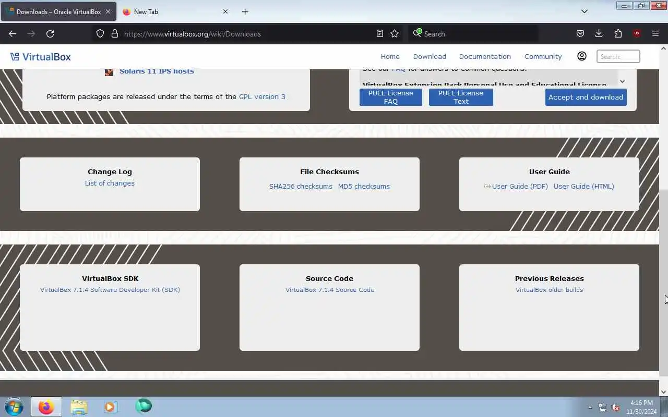Open the Community menu item
This screenshot has width=668, height=417.
click(543, 56)
